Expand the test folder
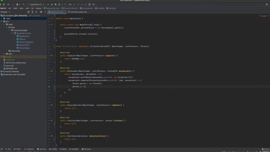Viewport: 270px width, 152px height. [x=4, y=54]
